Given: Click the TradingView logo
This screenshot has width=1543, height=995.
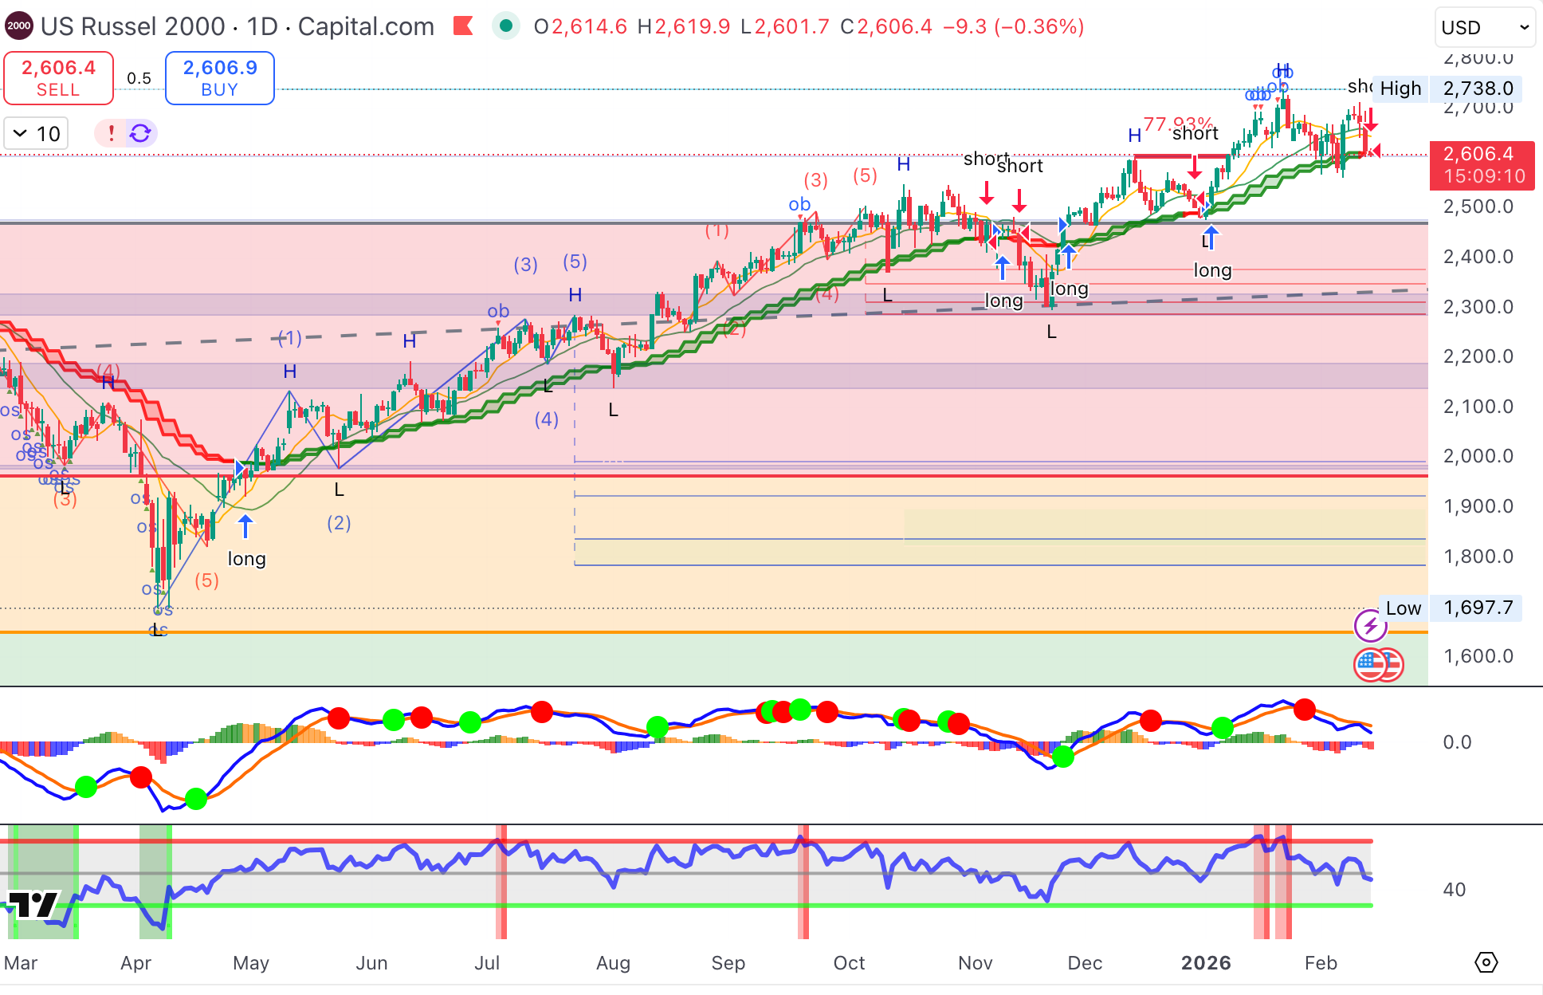Looking at the screenshot, I should [x=33, y=905].
